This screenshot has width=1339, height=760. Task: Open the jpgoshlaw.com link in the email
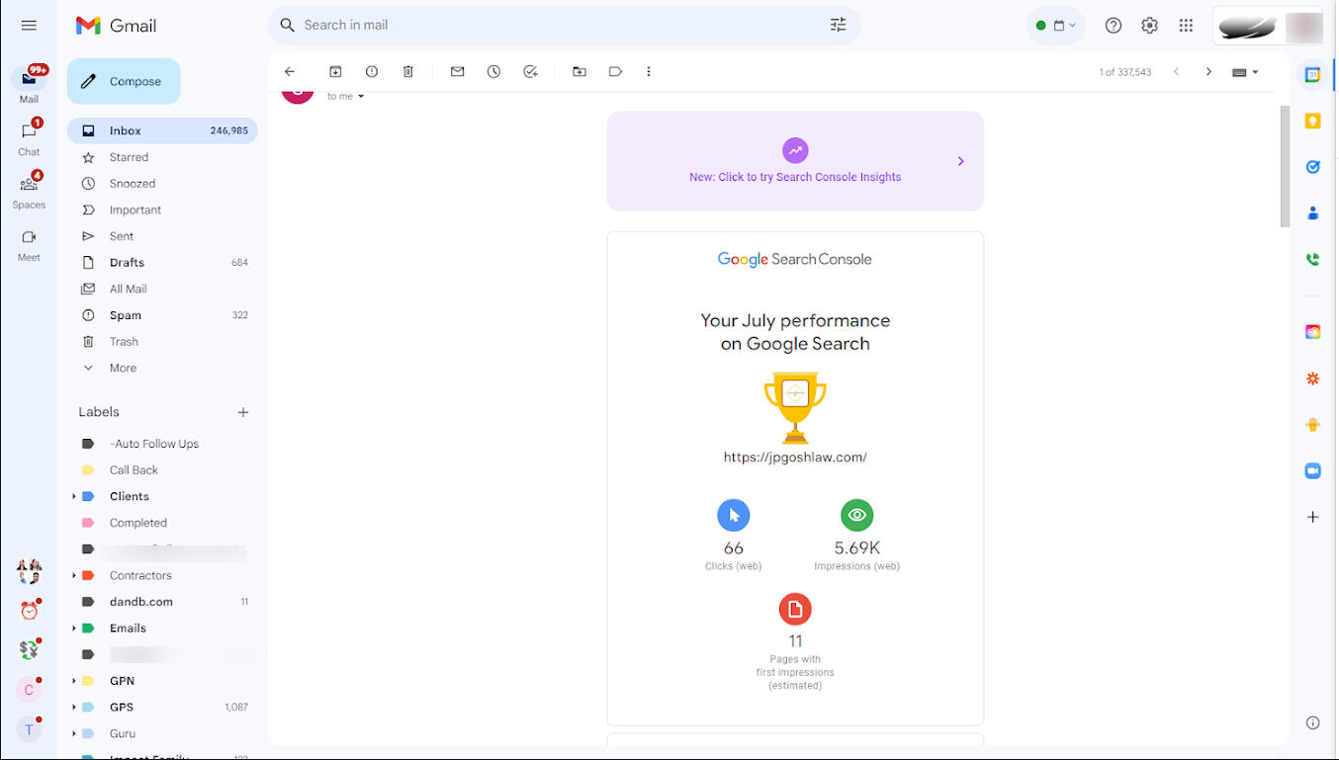tap(795, 458)
